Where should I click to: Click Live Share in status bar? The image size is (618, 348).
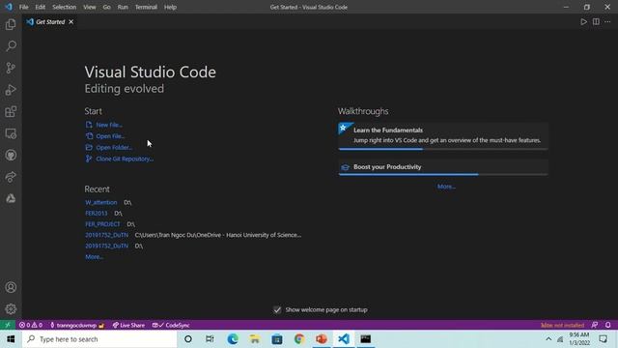[128, 325]
